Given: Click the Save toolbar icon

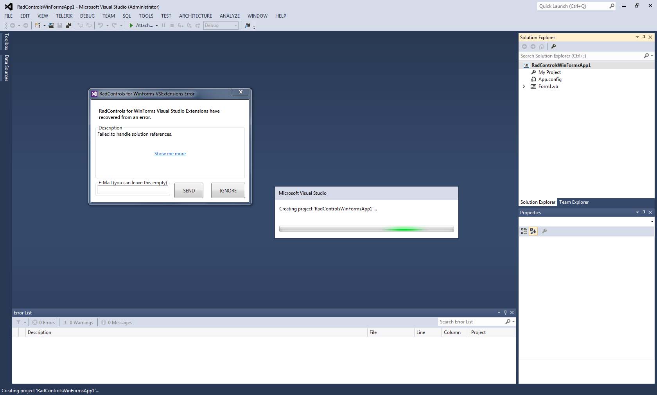Looking at the screenshot, I should coord(60,25).
